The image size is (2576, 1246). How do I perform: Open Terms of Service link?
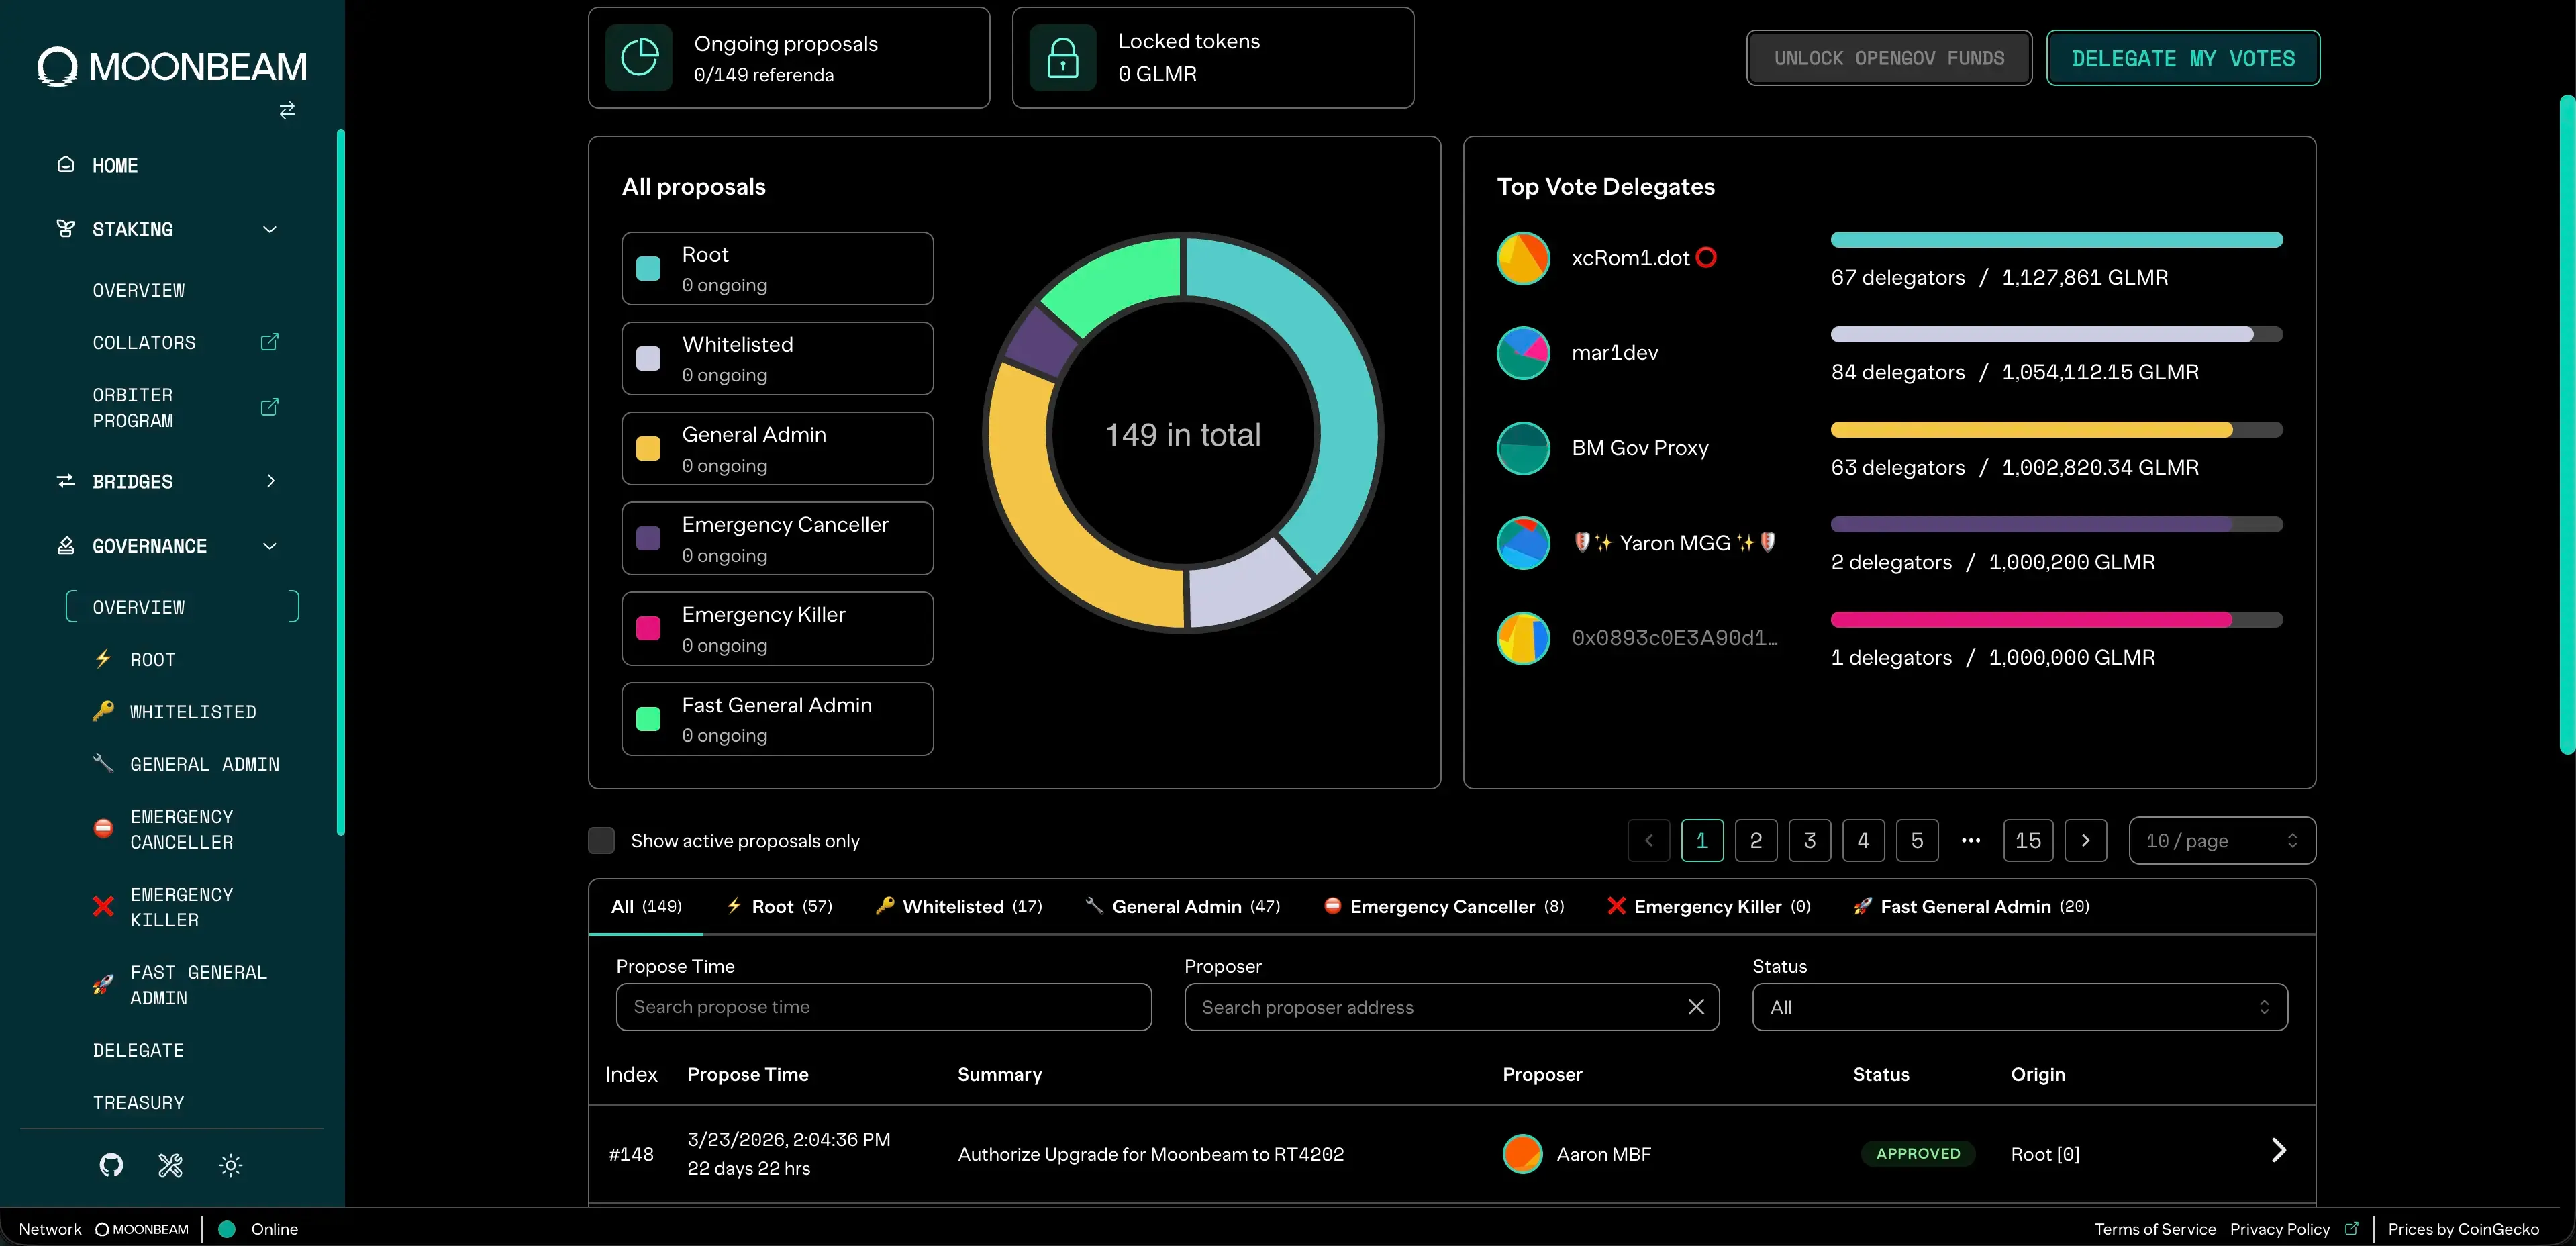pos(2155,1229)
